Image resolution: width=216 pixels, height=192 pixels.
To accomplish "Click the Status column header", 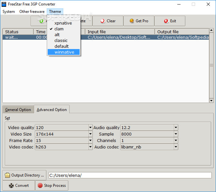I will coord(18,32).
